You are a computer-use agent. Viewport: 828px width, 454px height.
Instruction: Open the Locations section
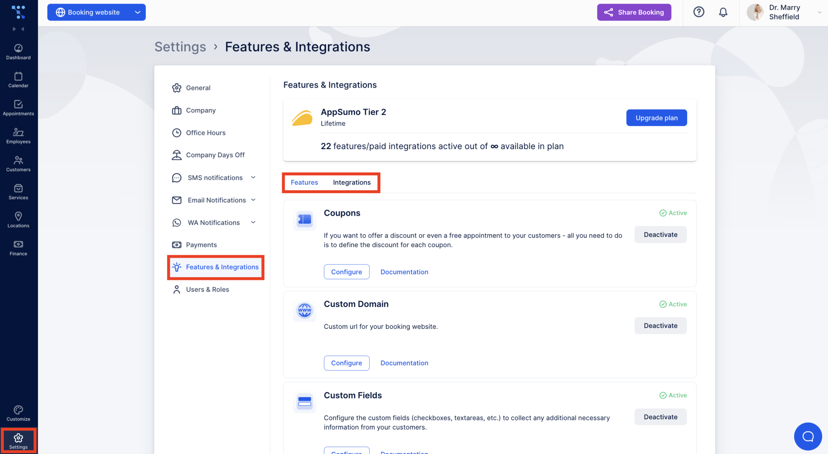click(x=18, y=219)
